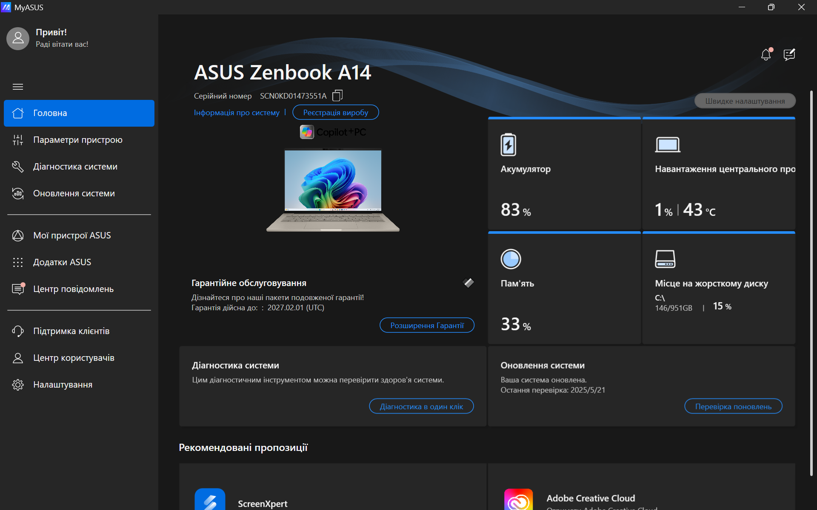Image resolution: width=817 pixels, height=510 pixels.
Task: Click the user avatar icon
Action: click(18, 39)
